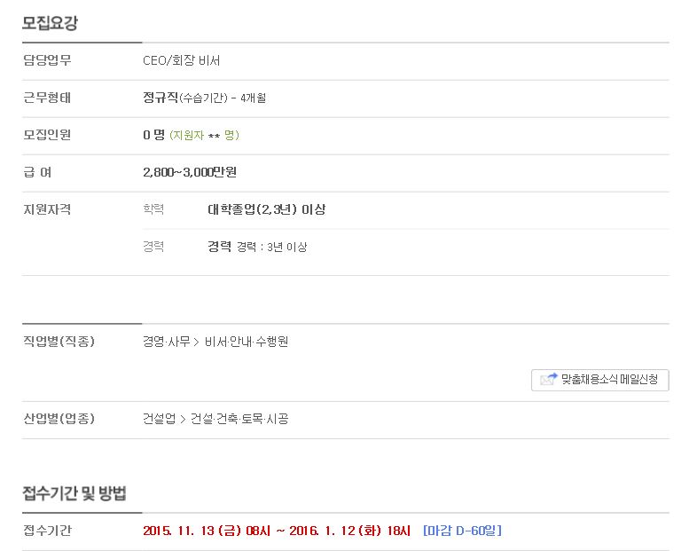Click the 맞춤채용소식 메일신청 button
Viewport: 689px width, 551px height.
(599, 380)
